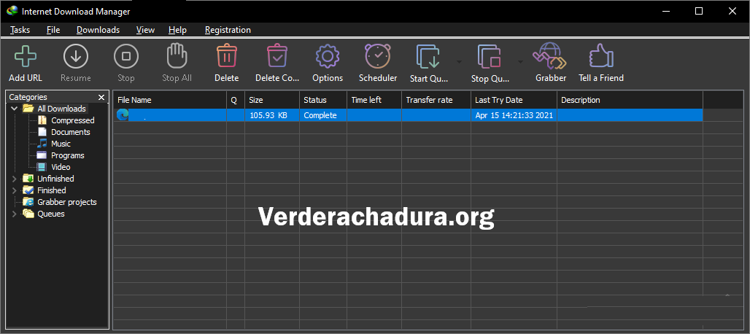Expand the Finished category

click(x=15, y=190)
